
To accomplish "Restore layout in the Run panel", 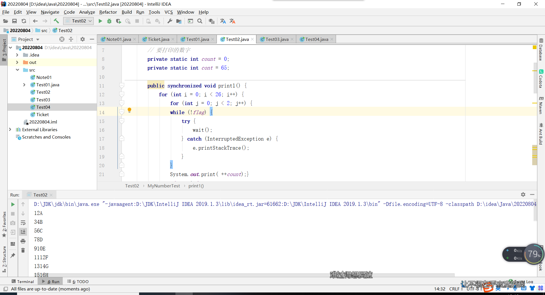I will point(13,244).
